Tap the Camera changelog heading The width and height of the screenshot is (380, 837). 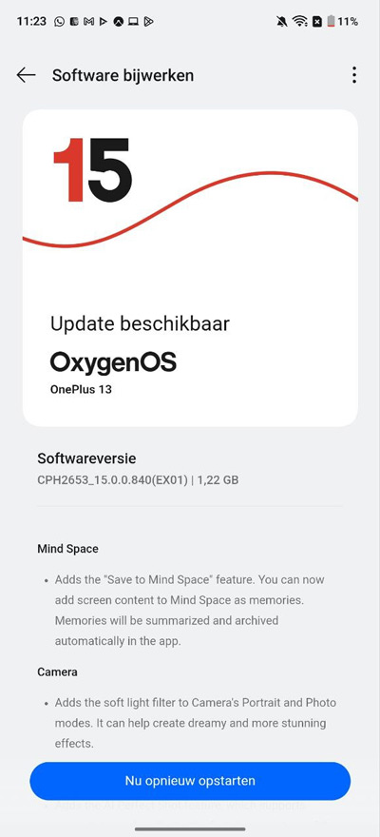tap(57, 672)
